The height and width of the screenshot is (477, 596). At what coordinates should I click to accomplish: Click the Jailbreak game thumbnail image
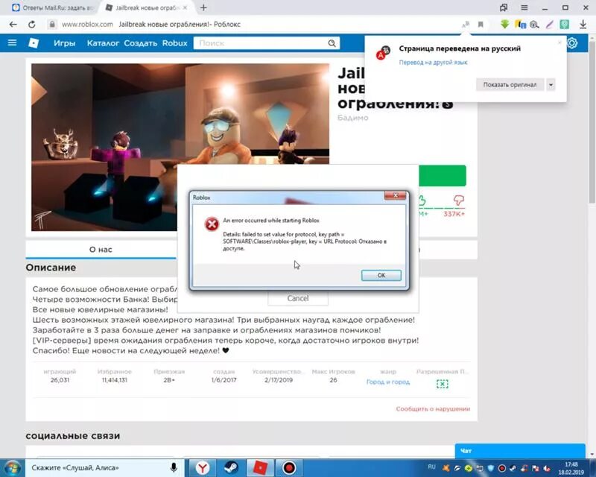tap(180, 148)
